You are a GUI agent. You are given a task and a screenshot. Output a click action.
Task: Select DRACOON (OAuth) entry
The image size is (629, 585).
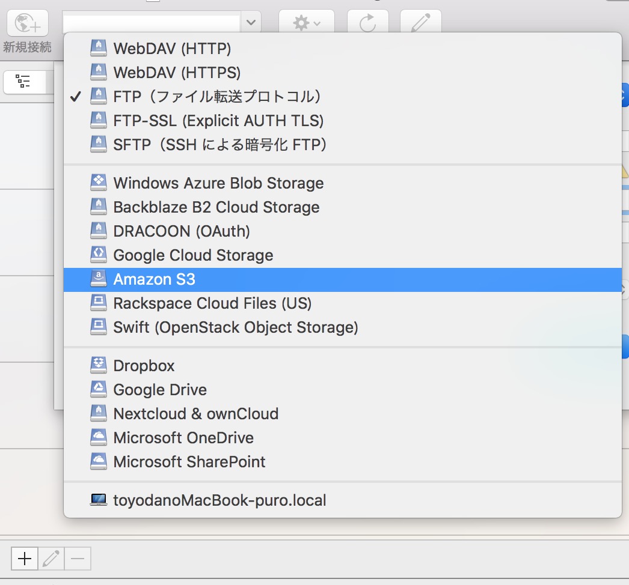click(x=343, y=231)
